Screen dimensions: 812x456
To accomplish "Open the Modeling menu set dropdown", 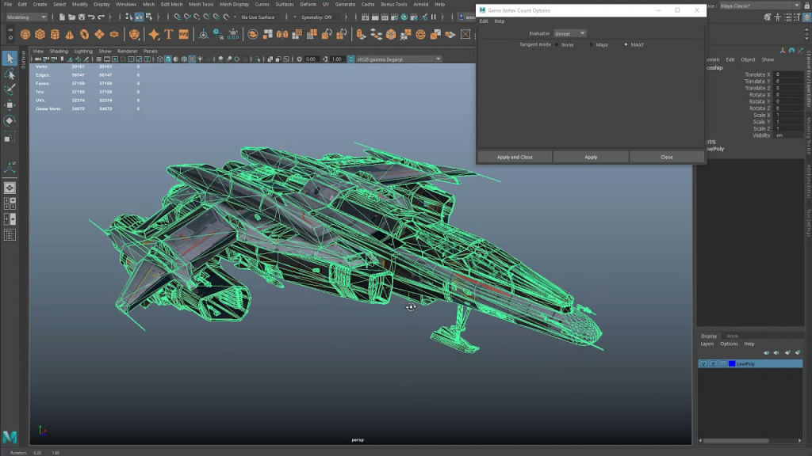I will coord(26,17).
